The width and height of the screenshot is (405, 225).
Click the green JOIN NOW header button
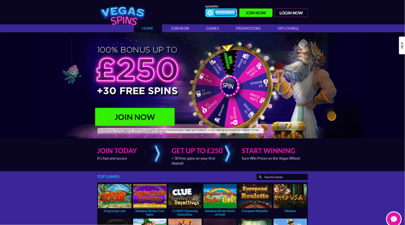(256, 13)
